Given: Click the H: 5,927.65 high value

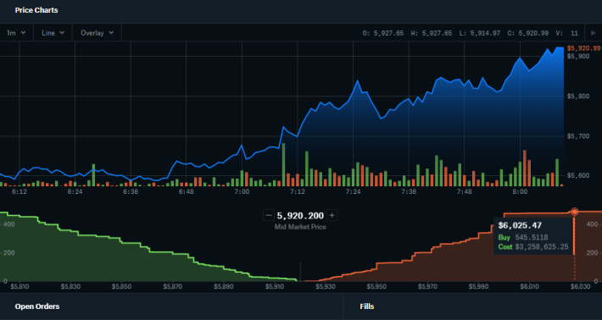Looking at the screenshot, I should click(432, 33).
